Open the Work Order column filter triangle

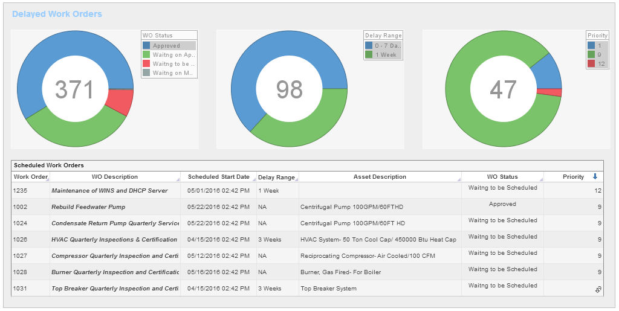tap(47, 180)
